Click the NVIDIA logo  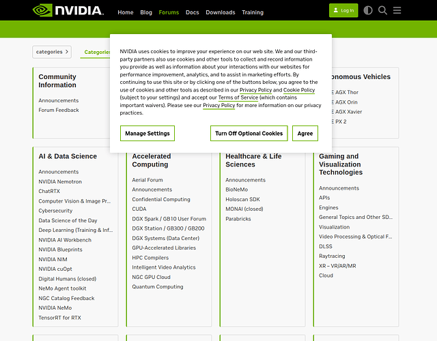68,10
